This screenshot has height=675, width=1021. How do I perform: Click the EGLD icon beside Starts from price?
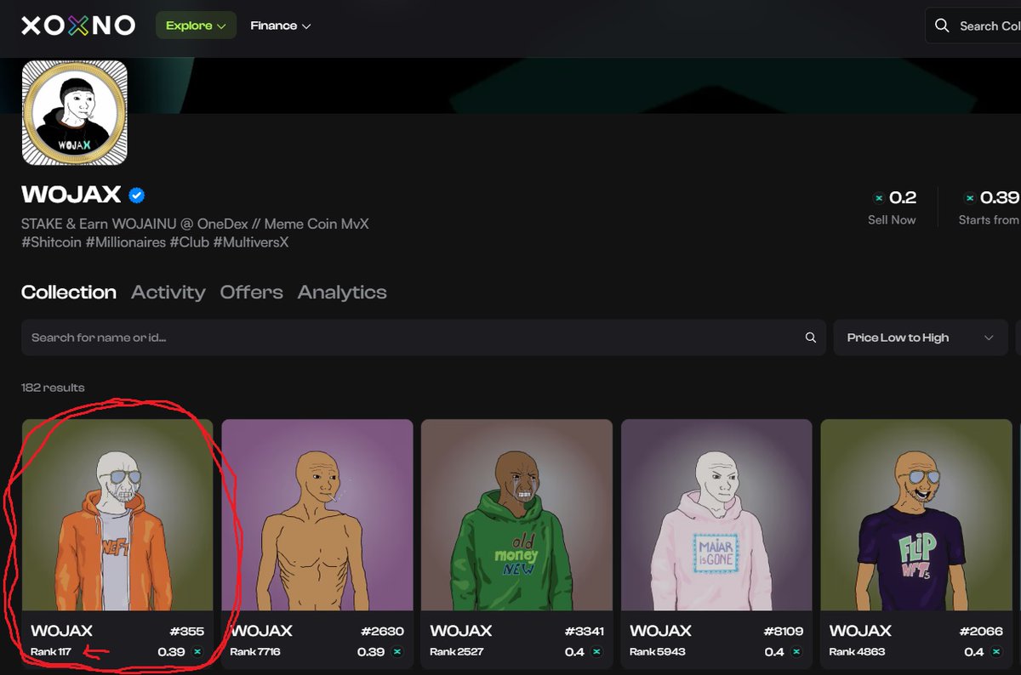[x=970, y=198]
